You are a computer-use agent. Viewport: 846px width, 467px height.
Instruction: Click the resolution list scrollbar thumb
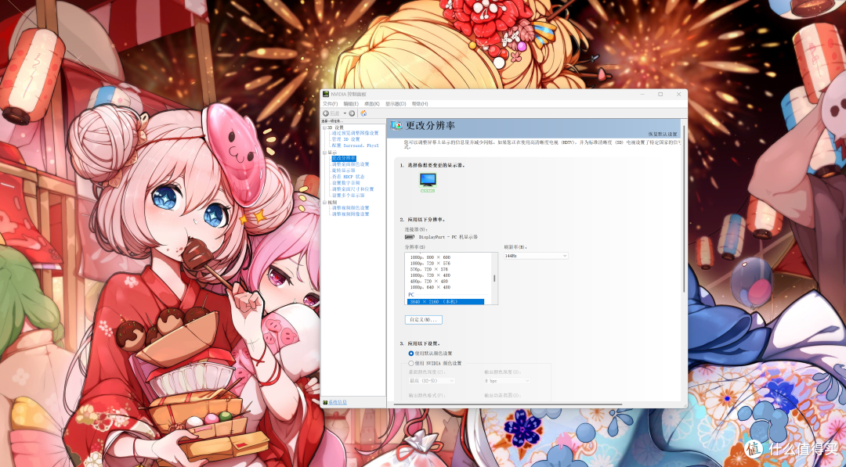tap(494, 278)
